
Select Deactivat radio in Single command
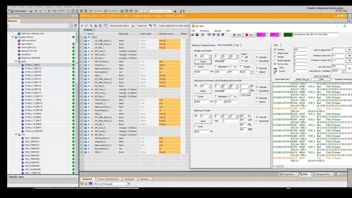click(257, 61)
